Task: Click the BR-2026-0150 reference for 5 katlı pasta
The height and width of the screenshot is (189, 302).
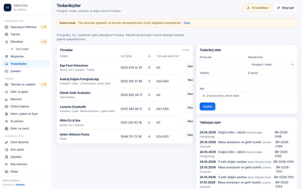Action: (x=283, y=162)
